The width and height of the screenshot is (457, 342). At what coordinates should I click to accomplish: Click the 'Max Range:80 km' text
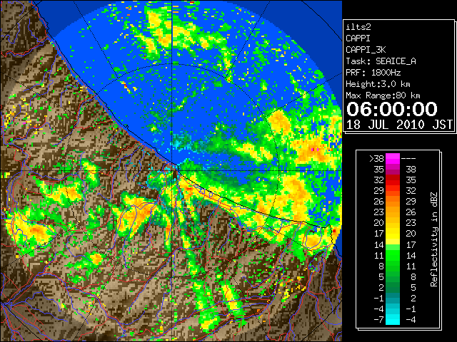point(383,95)
